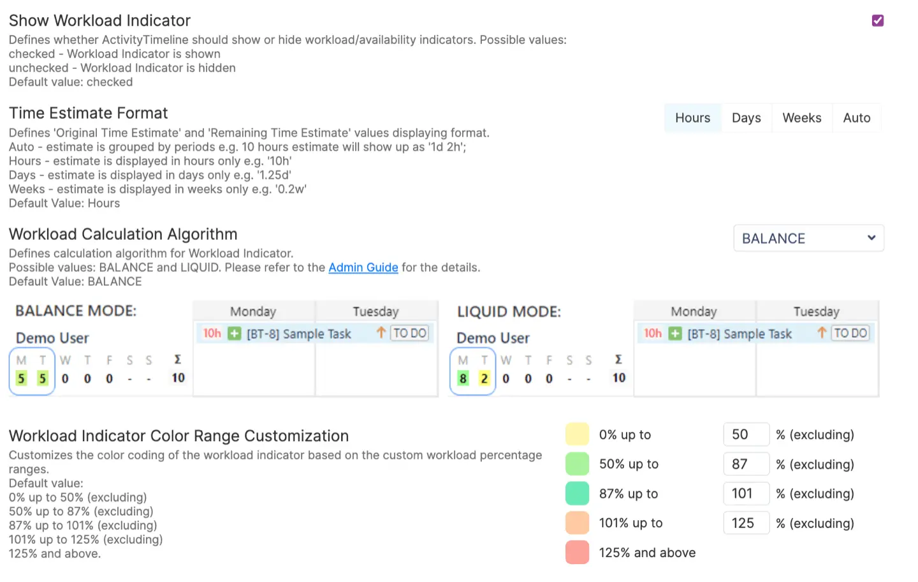The width and height of the screenshot is (918, 582).
Task: Click Tuesday workload cell showing 5 in BALANCE mode
Action: pyautogui.click(x=42, y=378)
